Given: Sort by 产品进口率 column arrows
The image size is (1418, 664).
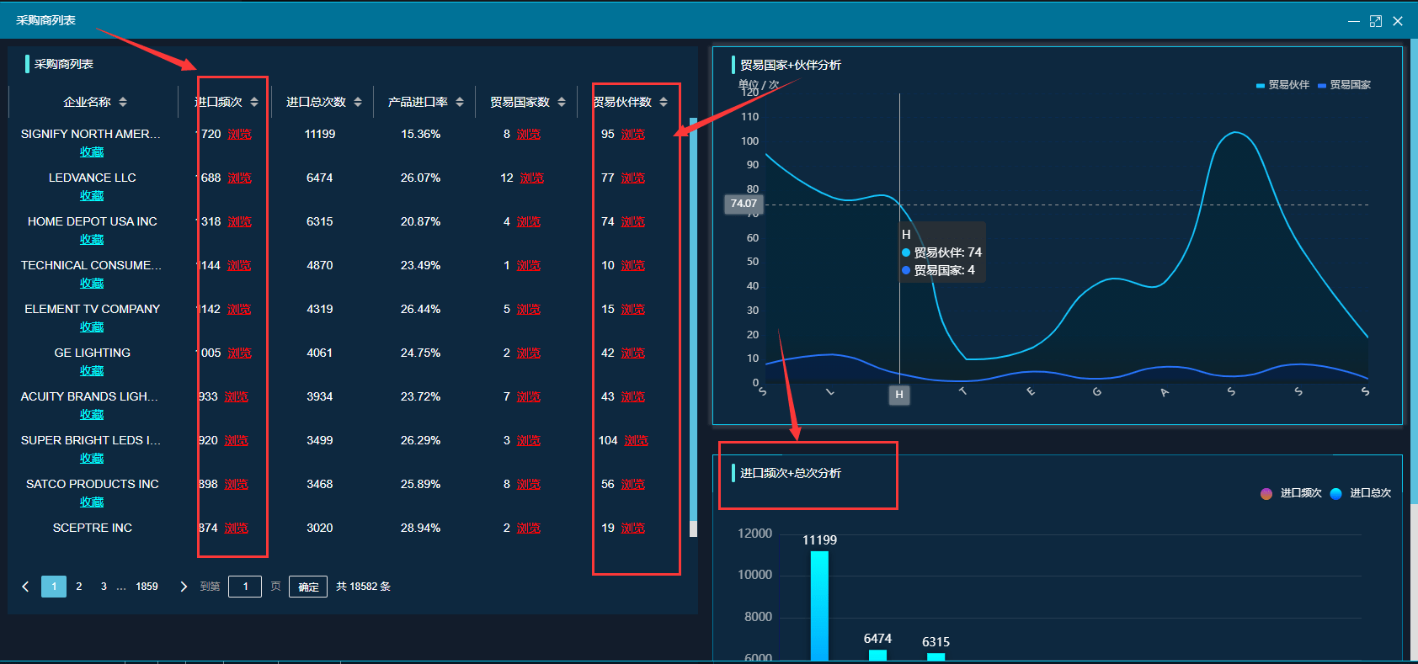Looking at the screenshot, I should (x=460, y=102).
